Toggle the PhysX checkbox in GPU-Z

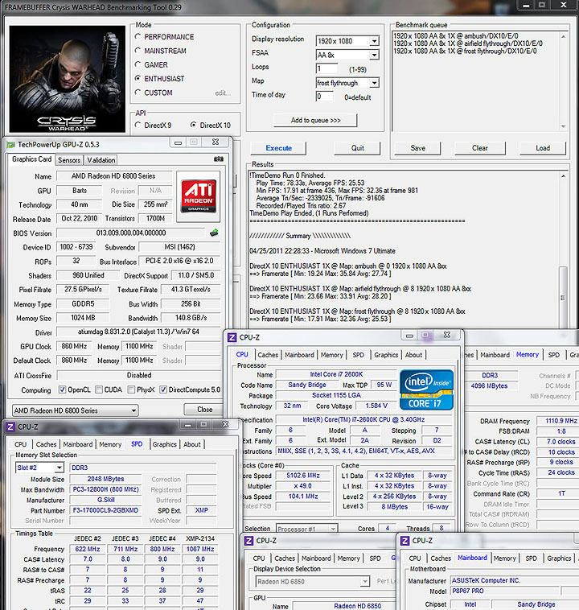point(131,389)
